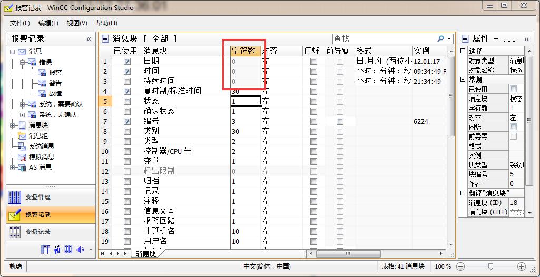Image resolution: width=540 pixels, height=277 pixels.
Task: Click the 格式 column header
Action: [x=384, y=51]
